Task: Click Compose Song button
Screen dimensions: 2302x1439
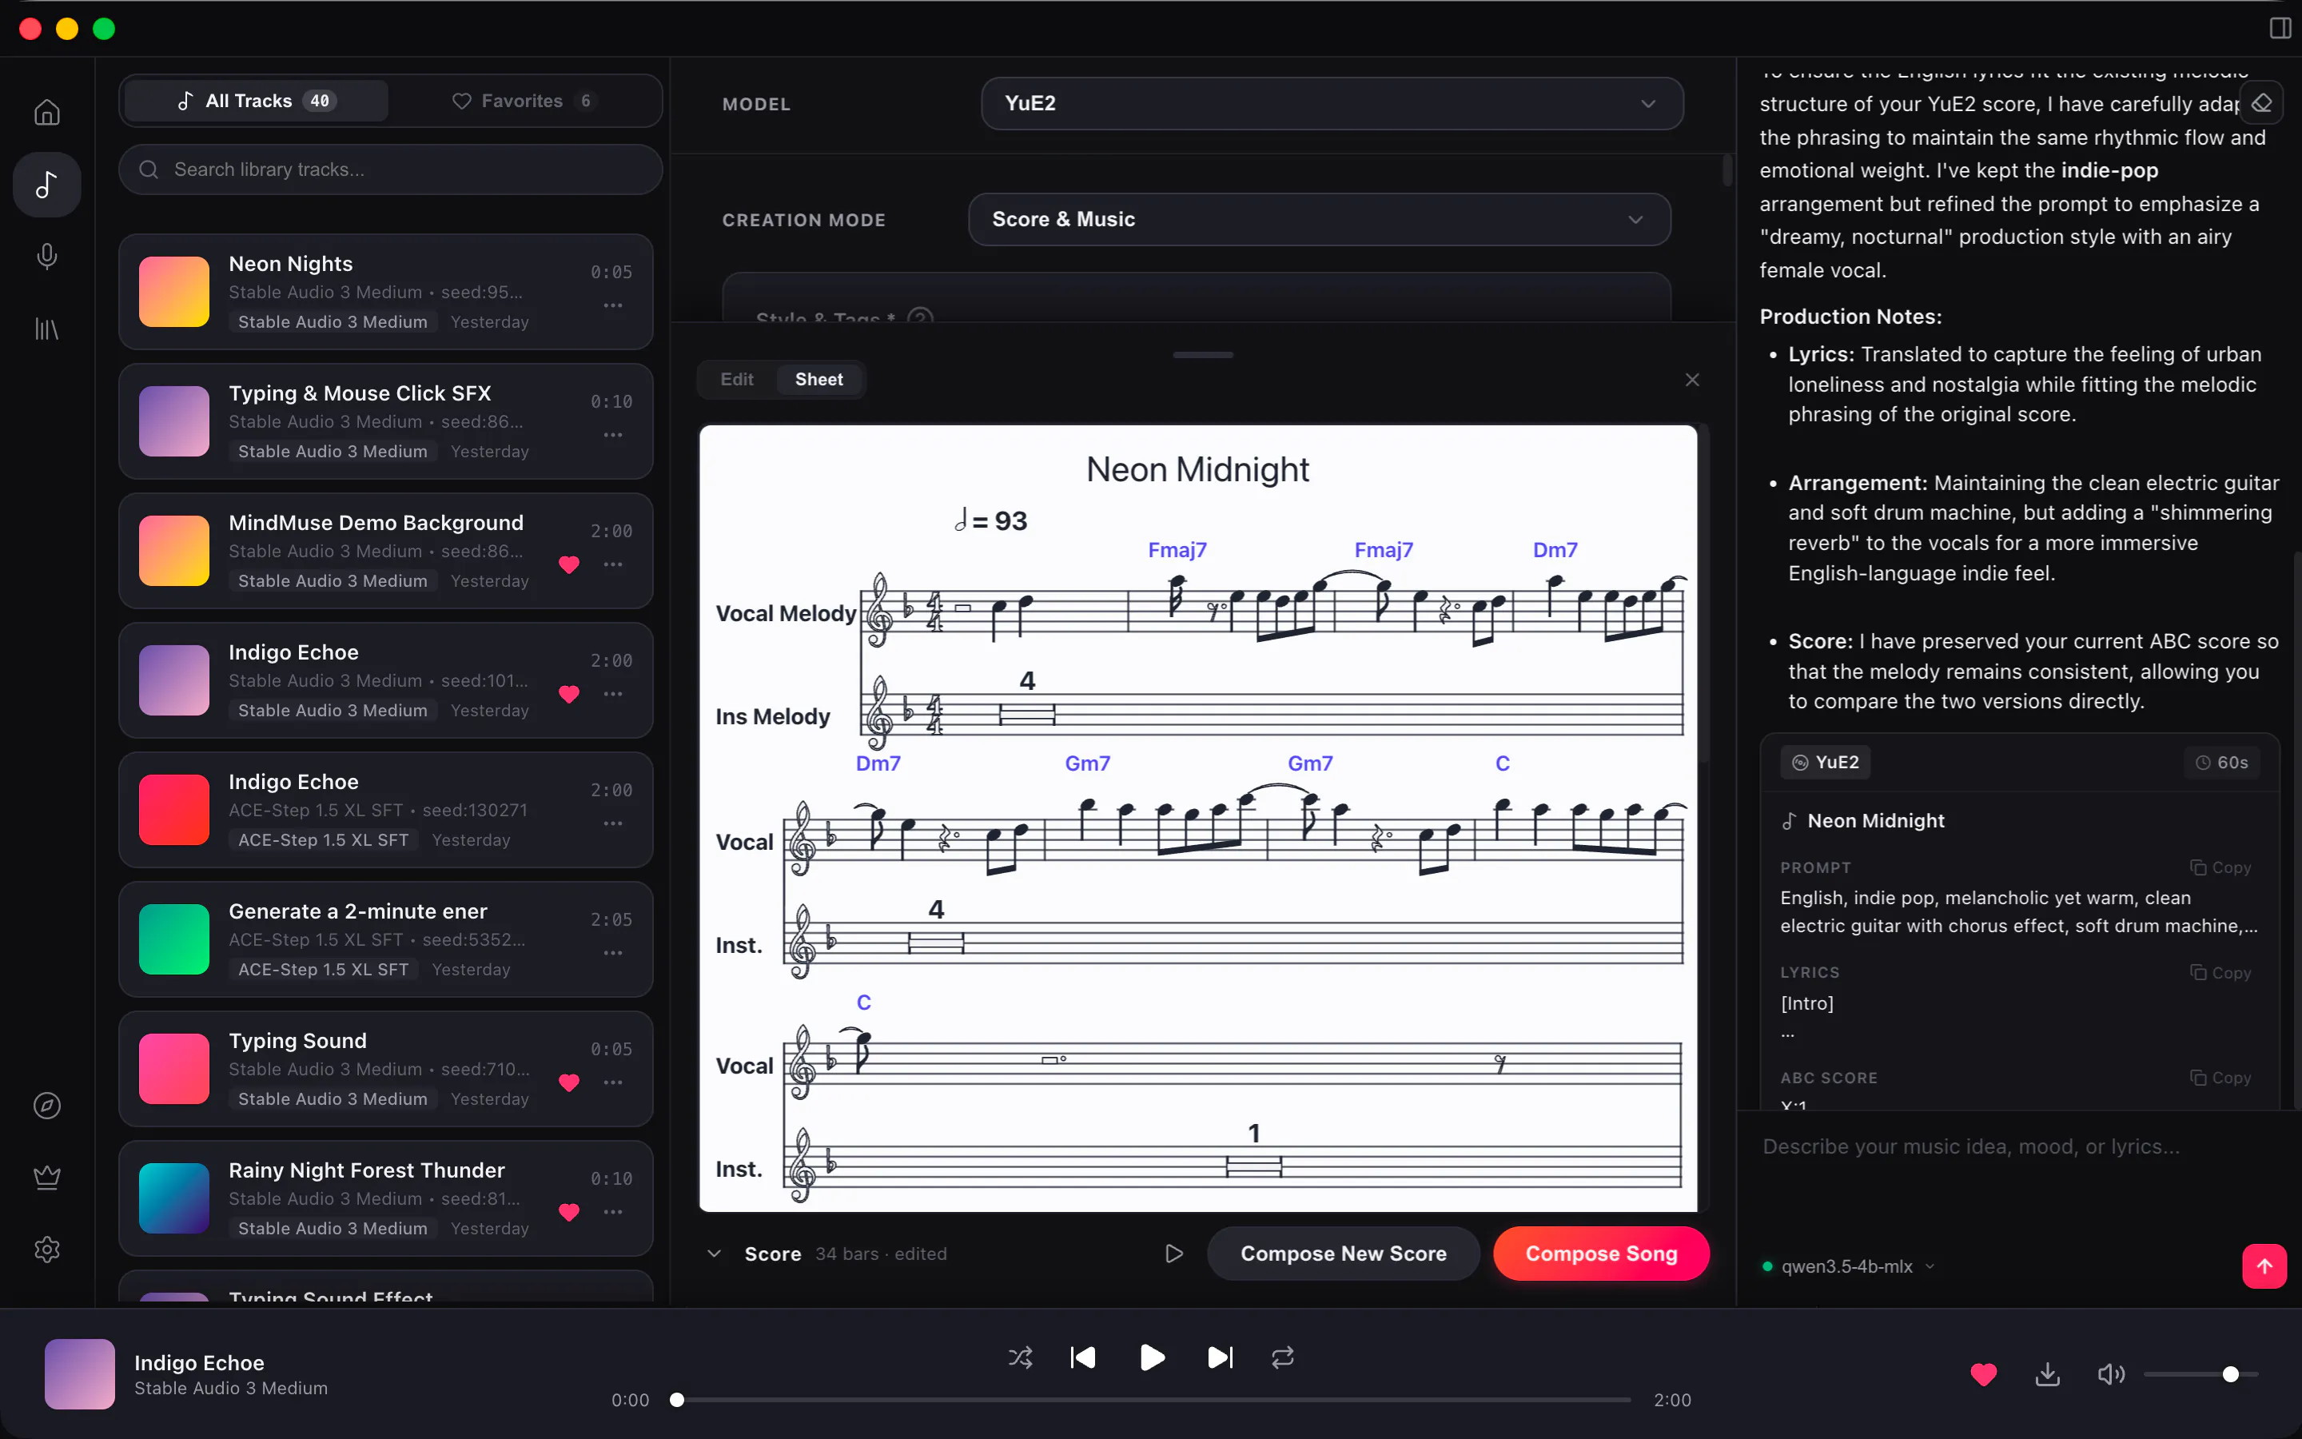Action: tap(1601, 1254)
